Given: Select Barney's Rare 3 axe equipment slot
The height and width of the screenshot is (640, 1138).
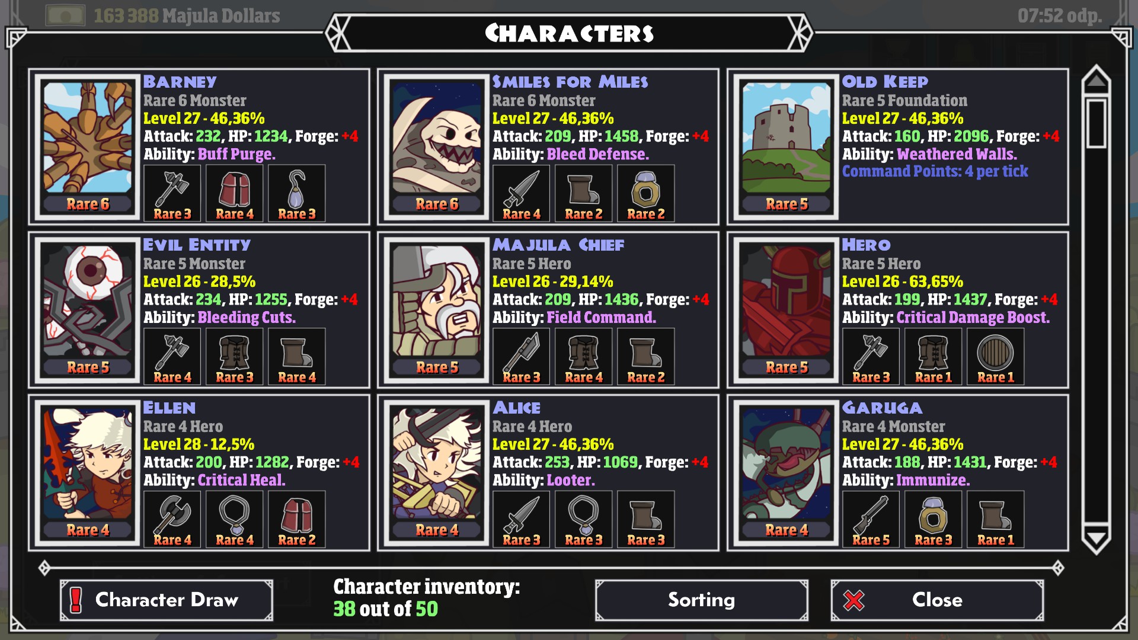Looking at the screenshot, I should coord(172,193).
